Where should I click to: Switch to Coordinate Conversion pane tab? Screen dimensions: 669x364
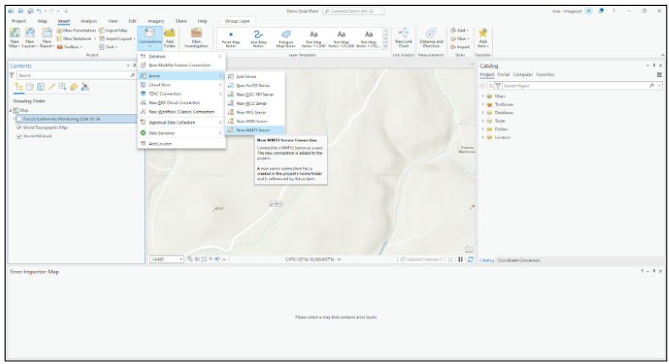click(519, 261)
